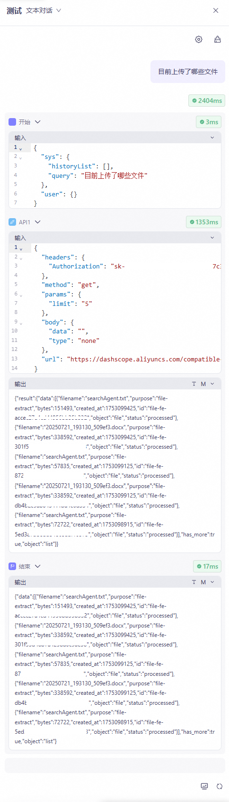The height and width of the screenshot is (802, 229).
Task: Click the 1353ms status badge
Action: pos(204,222)
